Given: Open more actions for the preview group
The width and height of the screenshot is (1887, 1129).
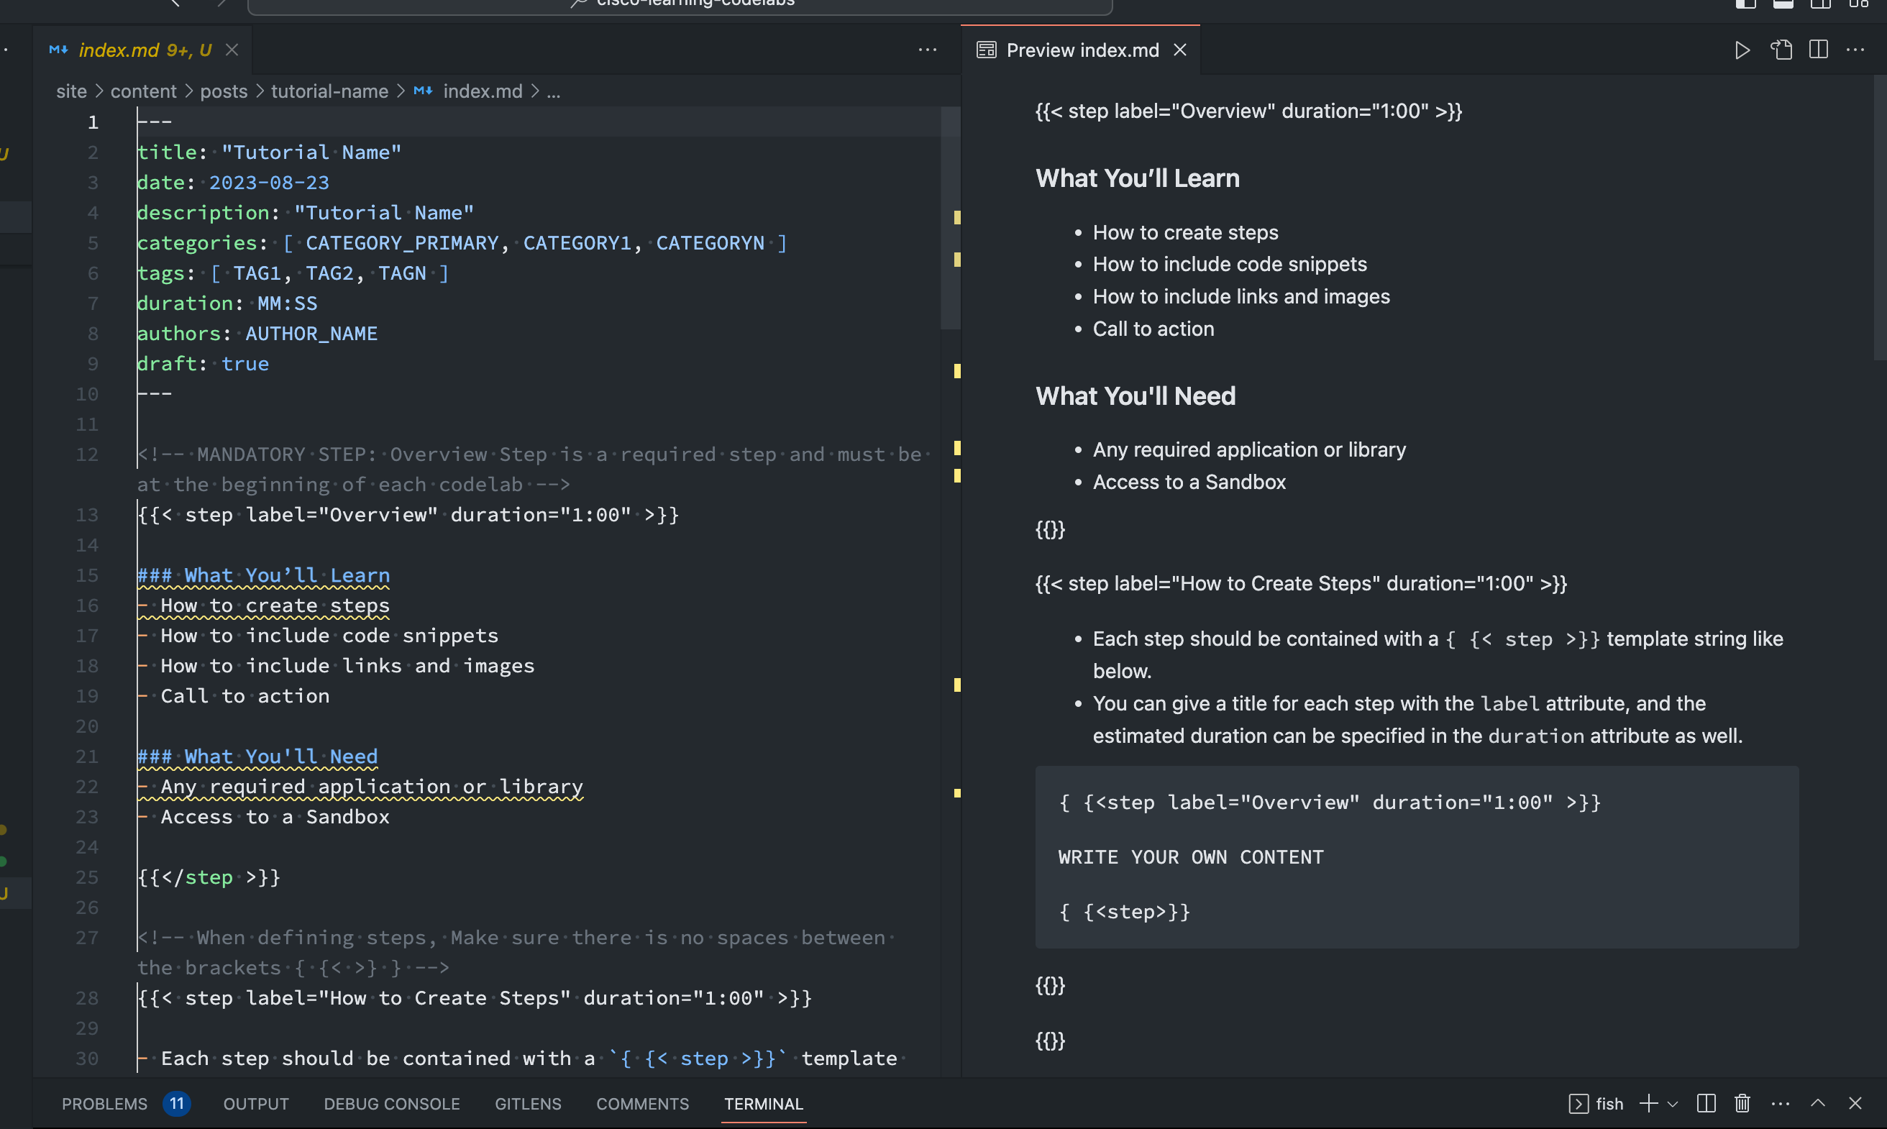Looking at the screenshot, I should pos(1855,50).
